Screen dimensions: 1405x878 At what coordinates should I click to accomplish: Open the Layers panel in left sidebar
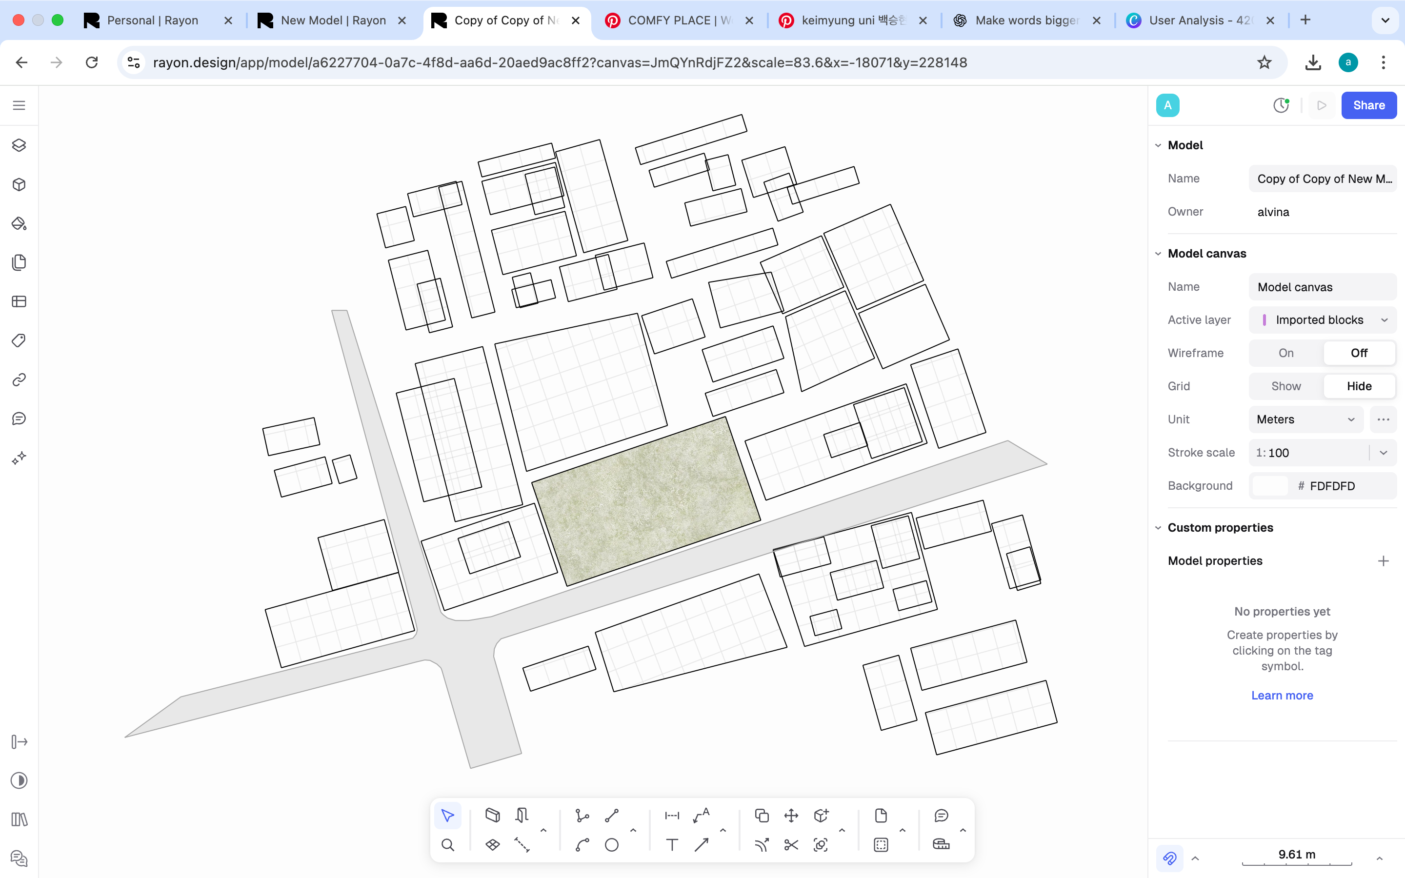[19, 145]
